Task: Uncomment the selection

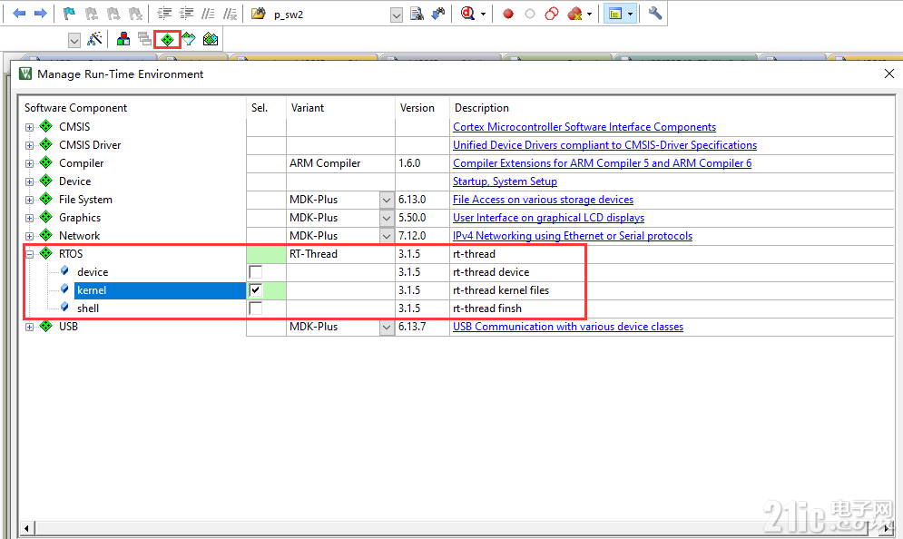Action: (x=231, y=14)
